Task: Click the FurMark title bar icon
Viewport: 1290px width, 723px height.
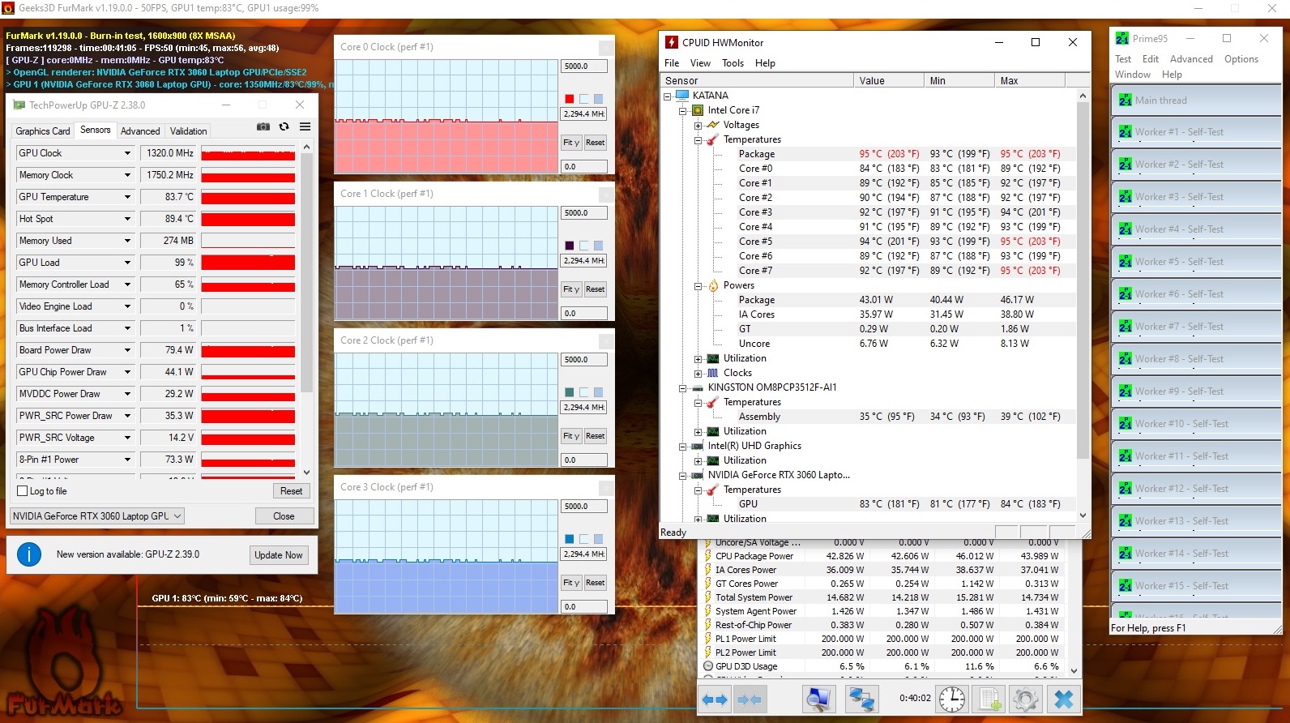Action: 8,8
